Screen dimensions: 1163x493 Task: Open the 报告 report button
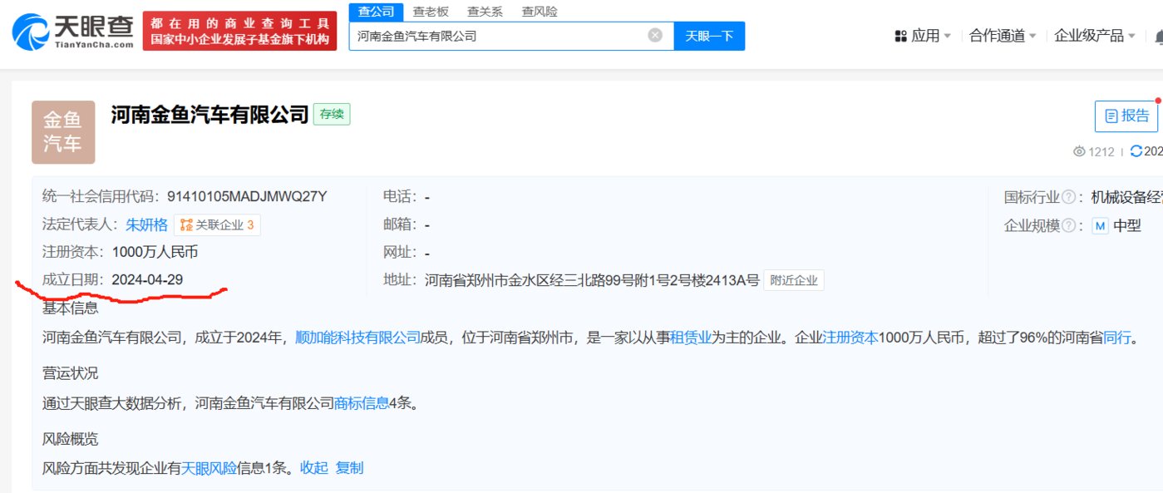(1126, 116)
